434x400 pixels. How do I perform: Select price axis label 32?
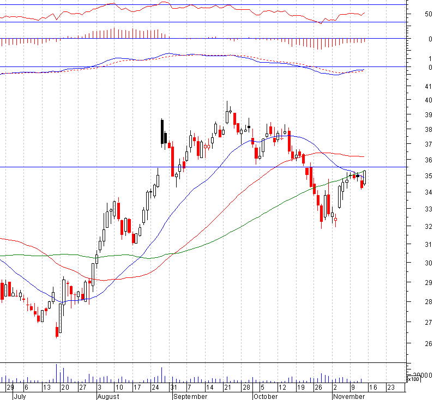(x=429, y=227)
